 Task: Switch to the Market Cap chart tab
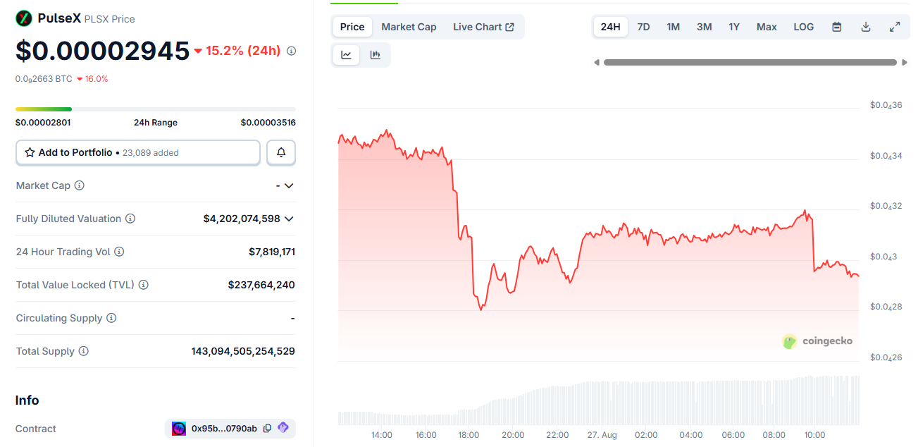pos(409,27)
